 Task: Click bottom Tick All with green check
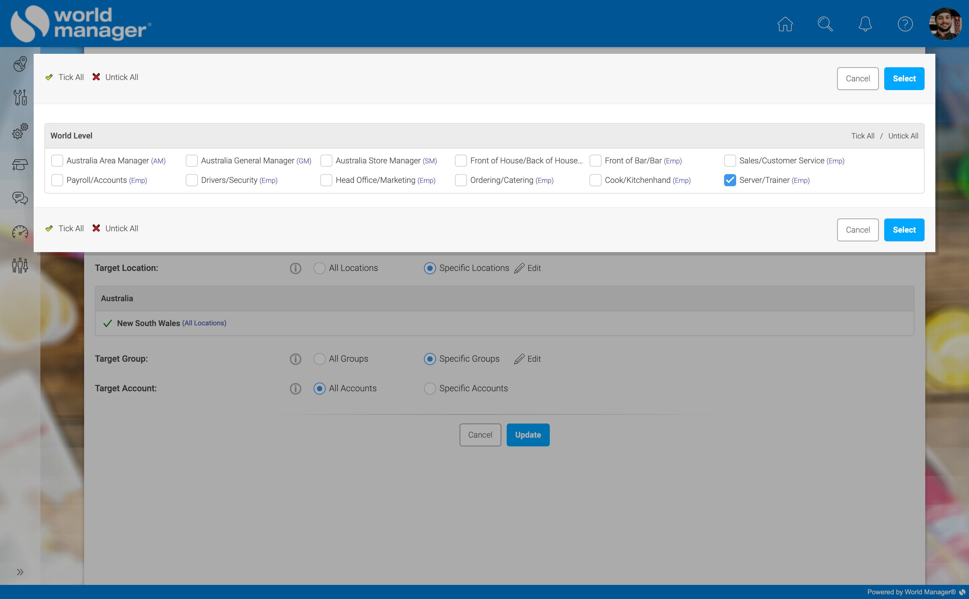pyautogui.click(x=65, y=229)
